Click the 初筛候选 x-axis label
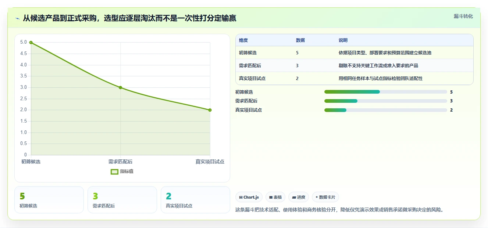This screenshot has width=488, height=228. click(x=31, y=162)
